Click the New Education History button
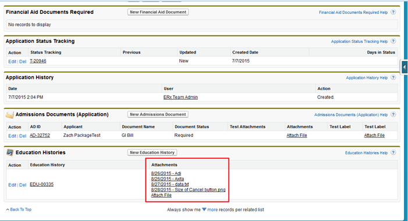This screenshot has height=221, width=408. [152, 153]
